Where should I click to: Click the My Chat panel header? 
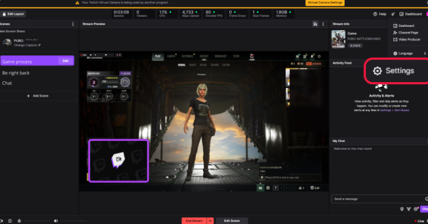point(339,141)
